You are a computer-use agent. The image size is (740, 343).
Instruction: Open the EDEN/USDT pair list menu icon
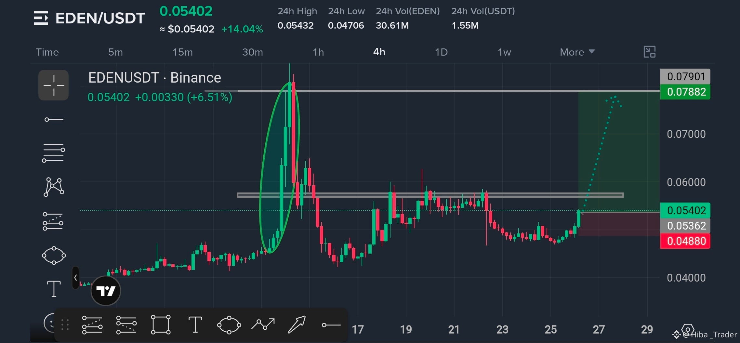click(x=41, y=18)
